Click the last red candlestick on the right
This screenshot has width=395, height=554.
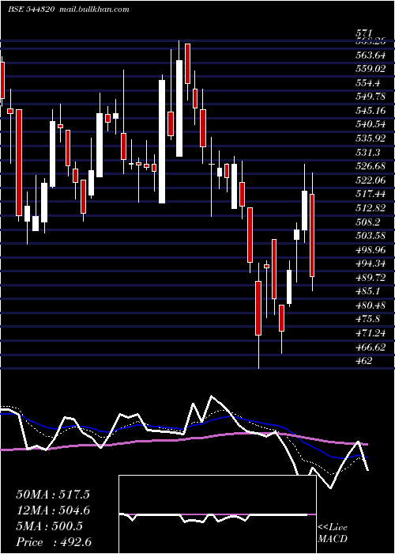coord(312,235)
